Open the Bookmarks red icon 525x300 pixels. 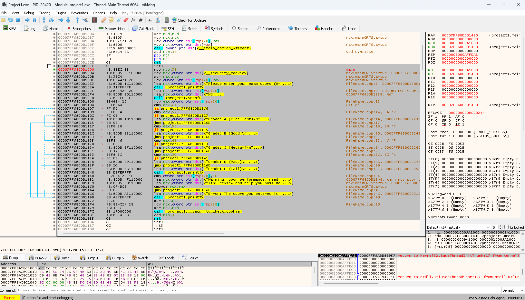tap(126, 20)
